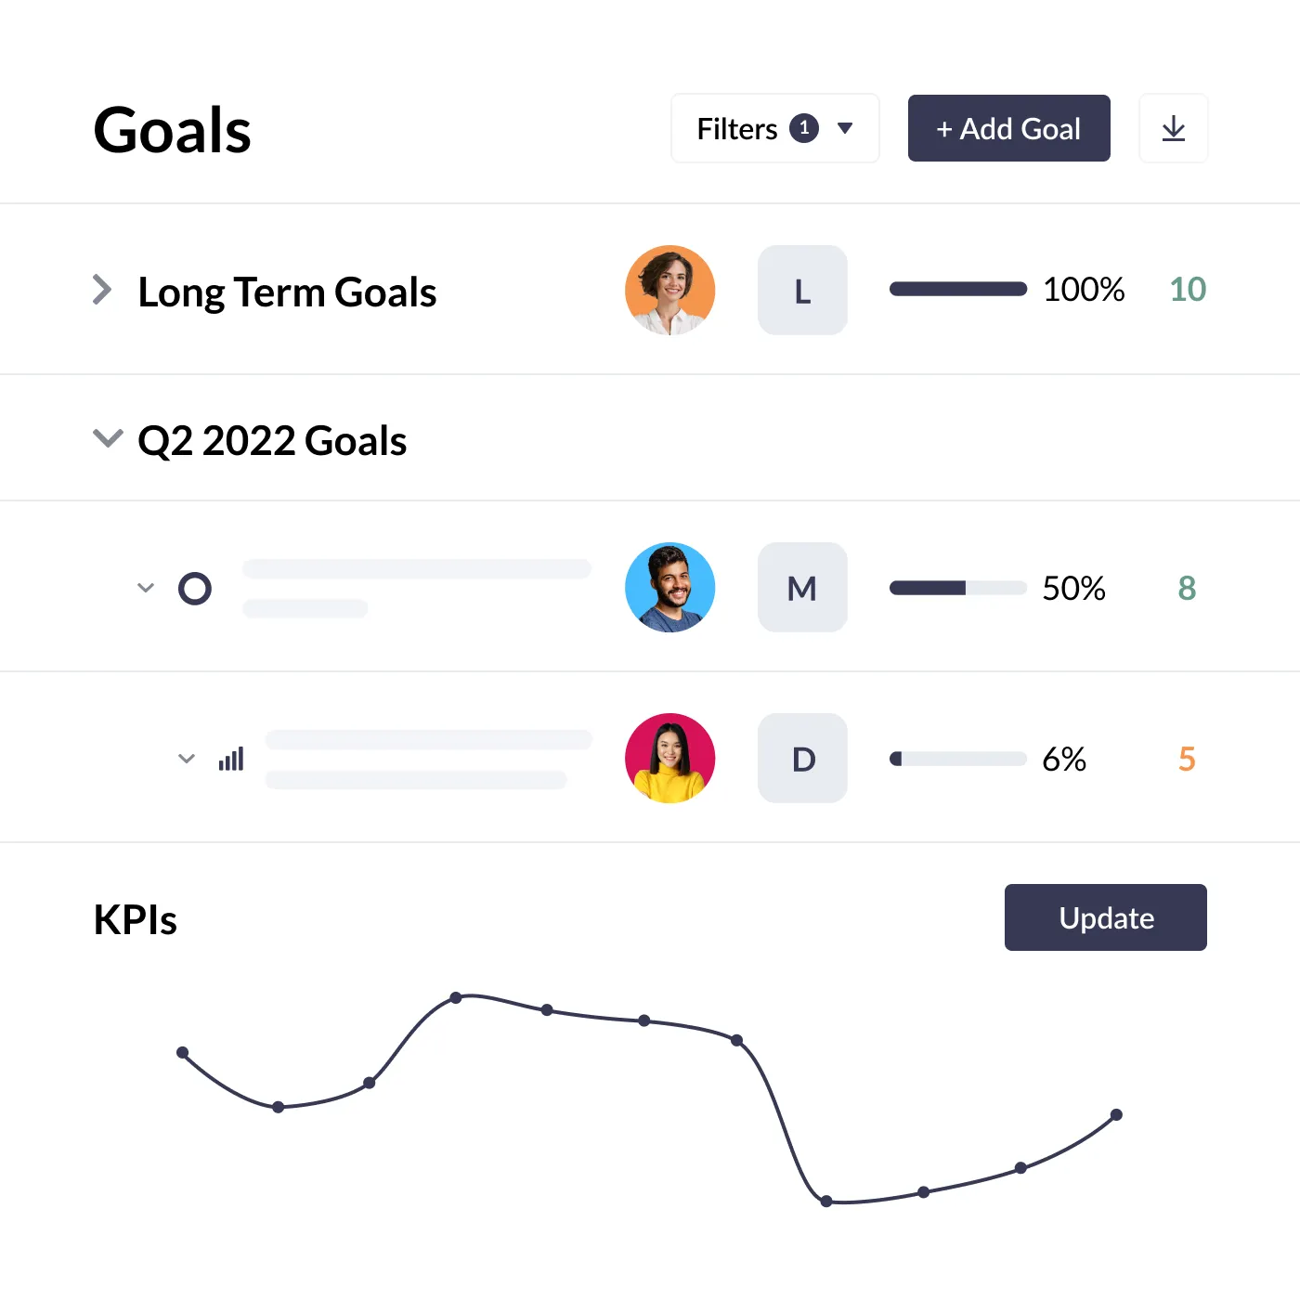The width and height of the screenshot is (1300, 1300).
Task: Select the lowest data point on the KPI chart
Action: point(826,1201)
